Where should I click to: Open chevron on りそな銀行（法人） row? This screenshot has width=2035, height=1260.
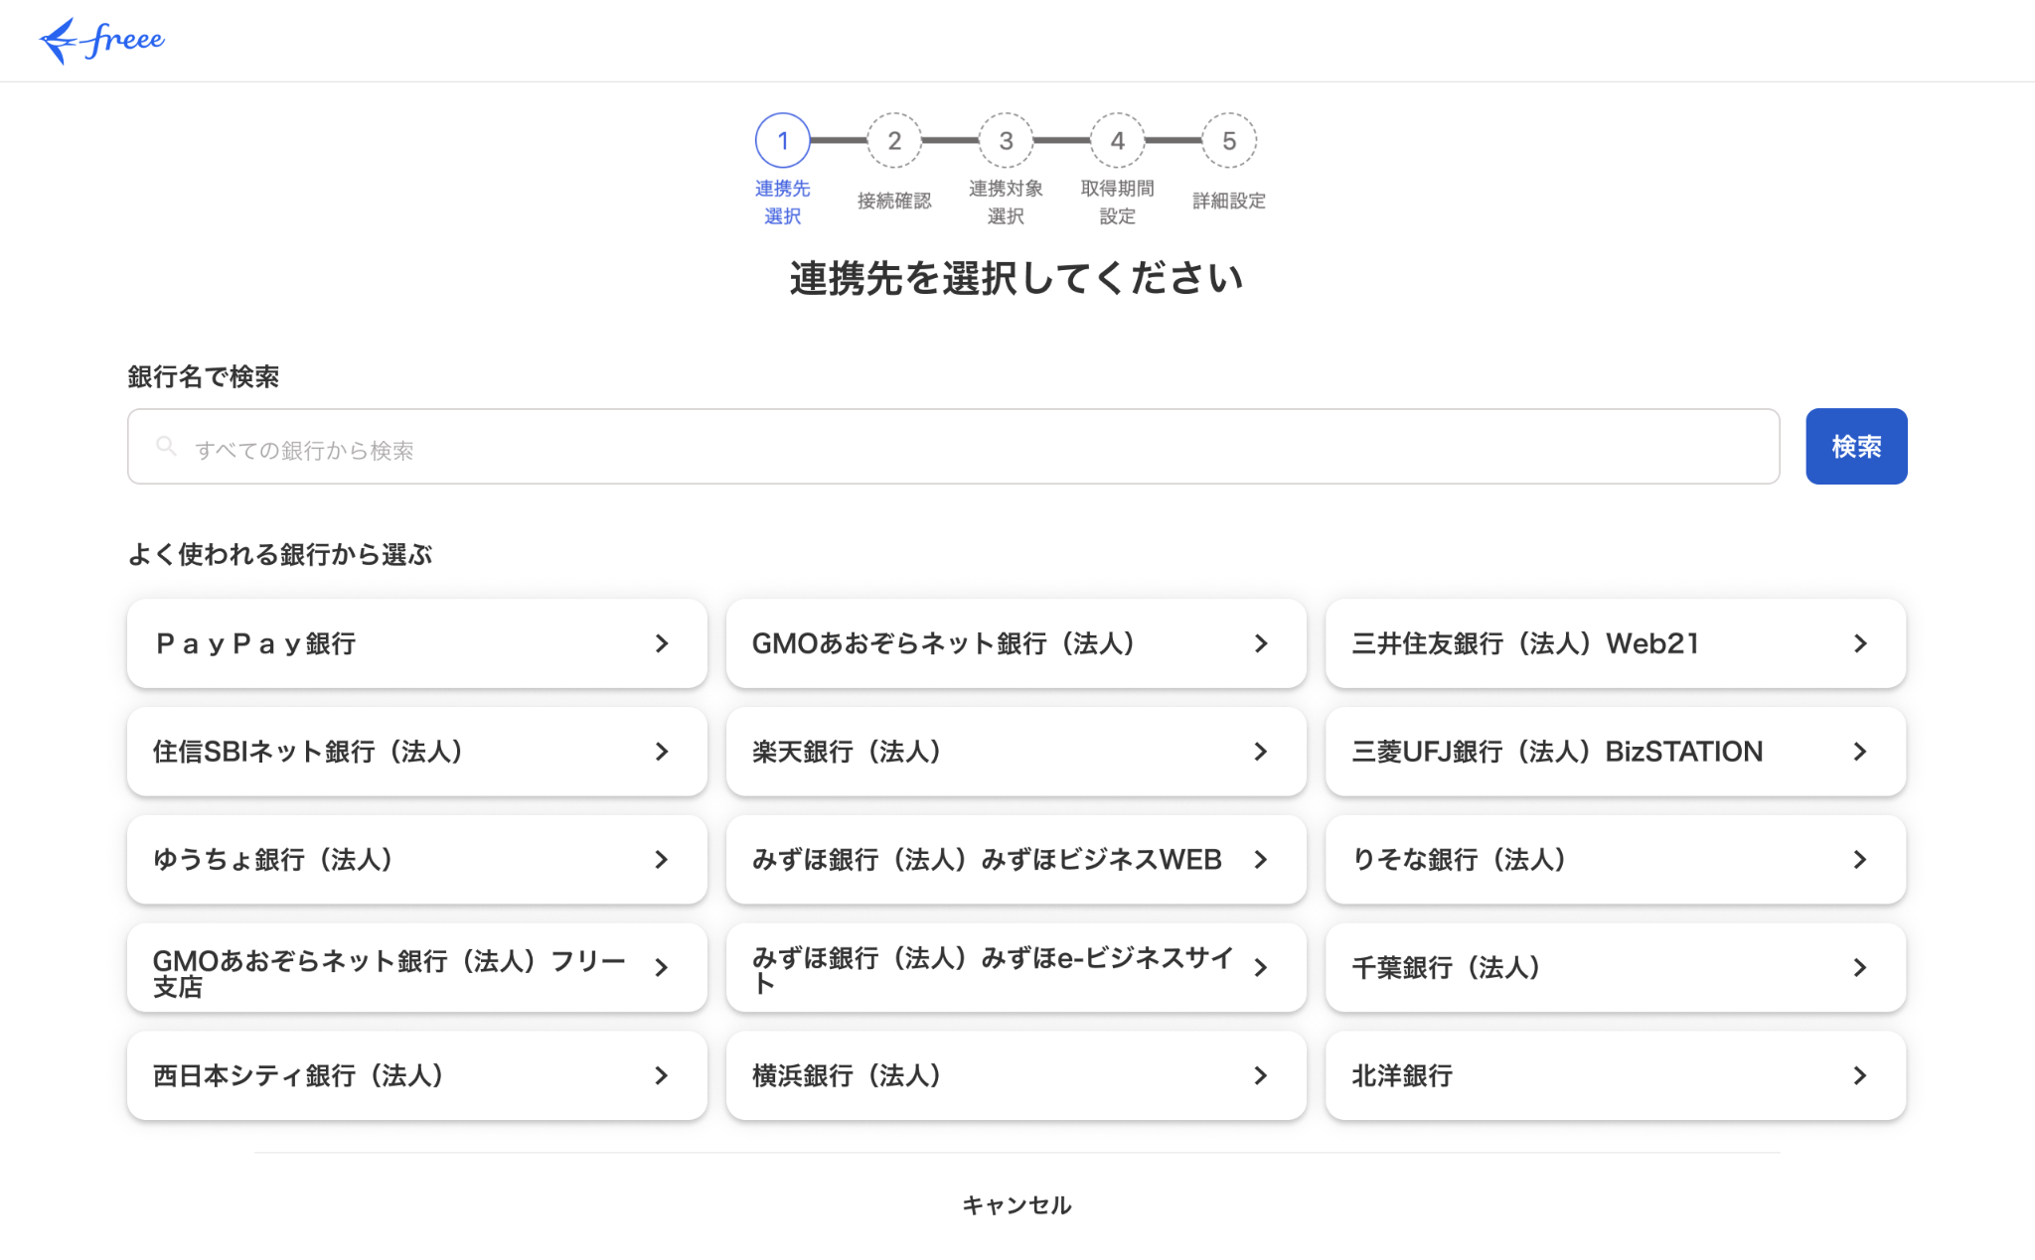click(x=1860, y=860)
